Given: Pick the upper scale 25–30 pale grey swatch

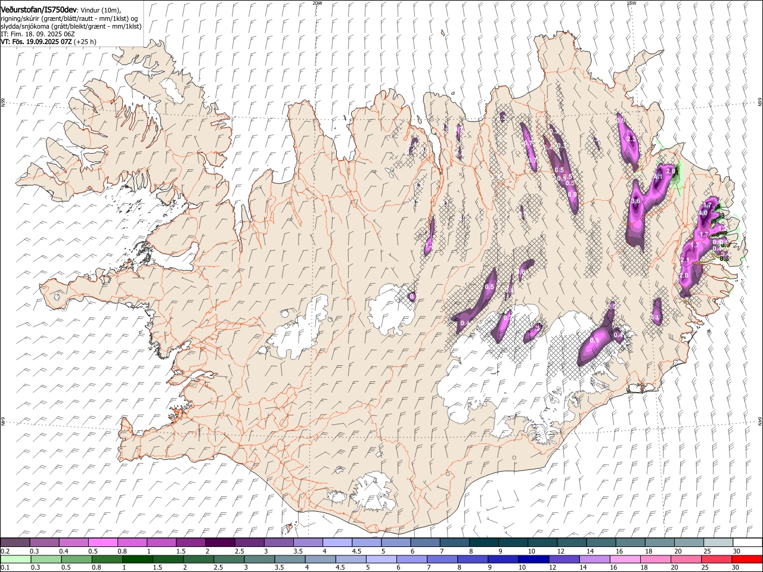Looking at the screenshot, I should point(718,543).
